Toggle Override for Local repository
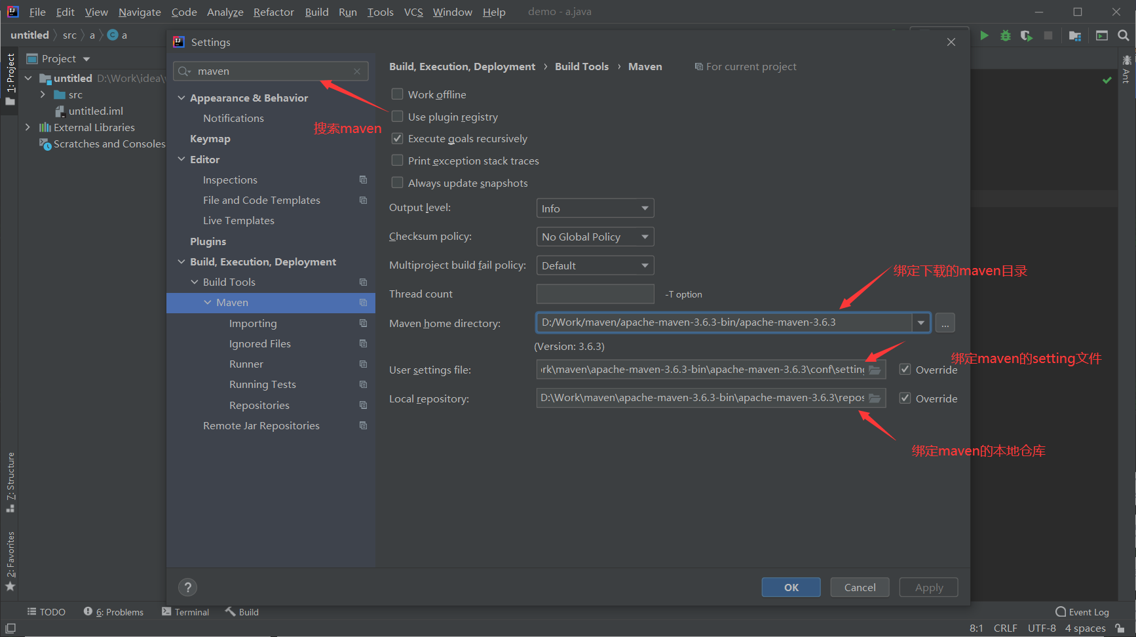Screen dimensions: 1136x637 pos(905,398)
